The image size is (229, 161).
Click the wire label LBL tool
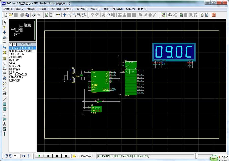pyautogui.click(x=4, y=37)
